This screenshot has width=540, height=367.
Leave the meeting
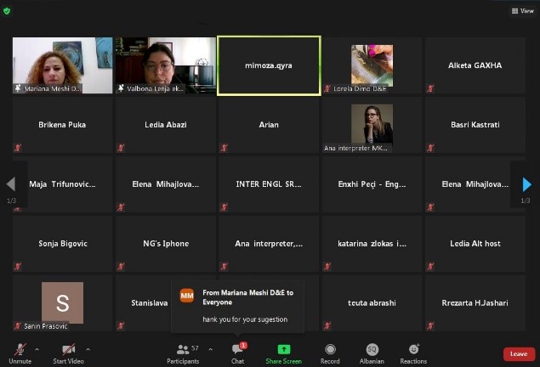point(518,353)
